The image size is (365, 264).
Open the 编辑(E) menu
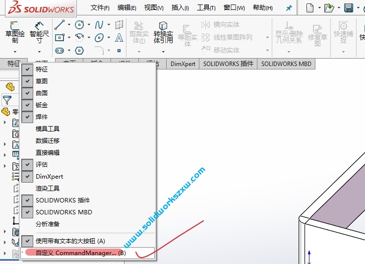(x=126, y=8)
